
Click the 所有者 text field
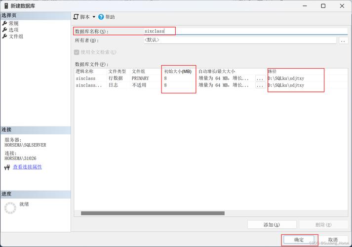[239, 41]
